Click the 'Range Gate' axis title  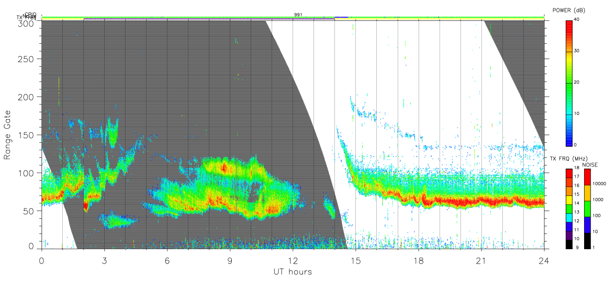pyautogui.click(x=7, y=135)
